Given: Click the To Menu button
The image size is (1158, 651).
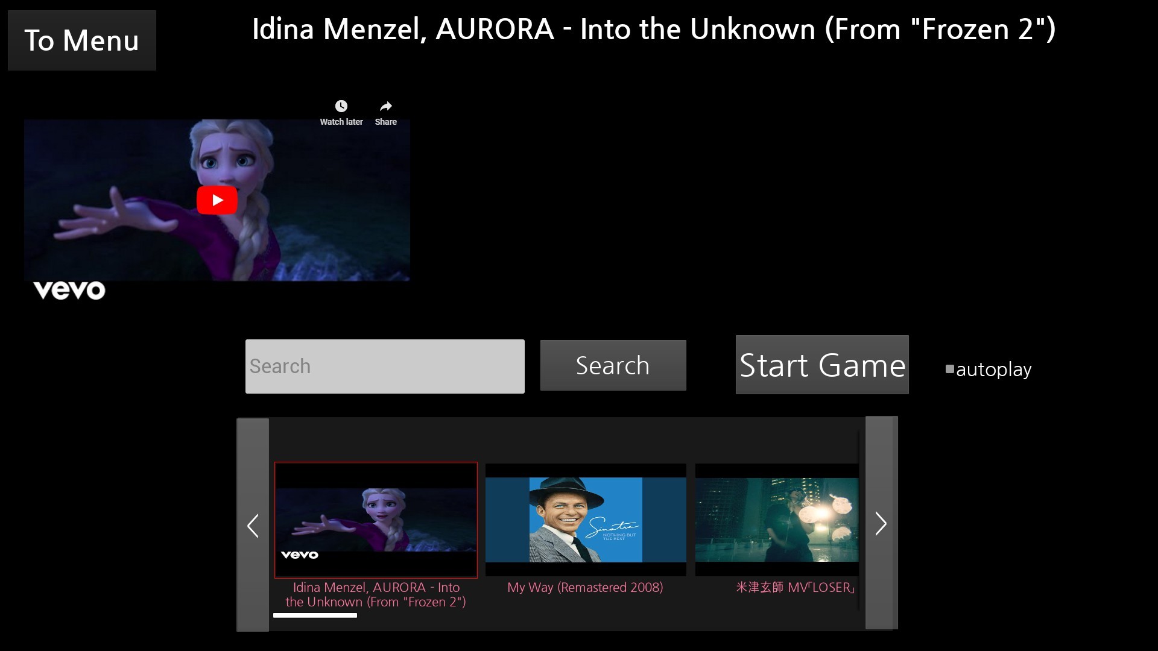Looking at the screenshot, I should click(81, 40).
